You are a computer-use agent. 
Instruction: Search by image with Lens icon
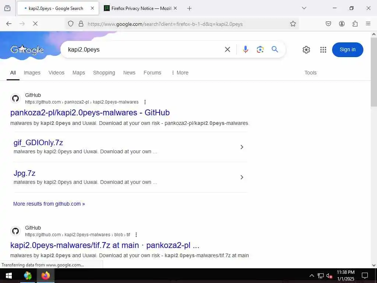(260, 50)
